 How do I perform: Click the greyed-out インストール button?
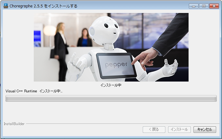(179, 129)
